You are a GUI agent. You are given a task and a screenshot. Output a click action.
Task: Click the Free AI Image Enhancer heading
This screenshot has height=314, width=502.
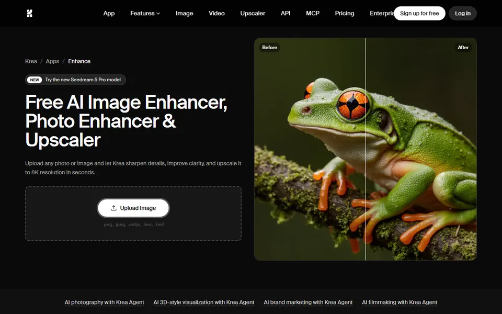coord(126,121)
